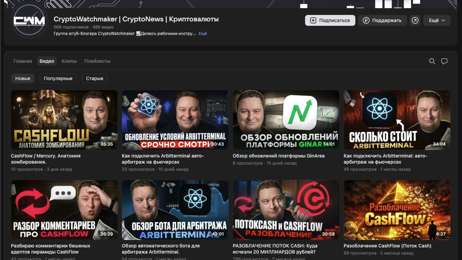Subscribe with the Подписаться button

point(330,20)
